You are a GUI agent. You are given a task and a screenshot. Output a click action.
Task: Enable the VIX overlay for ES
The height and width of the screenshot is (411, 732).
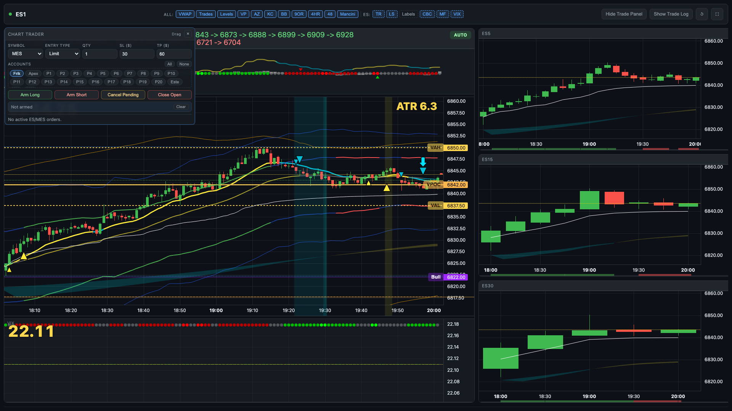pyautogui.click(x=457, y=14)
